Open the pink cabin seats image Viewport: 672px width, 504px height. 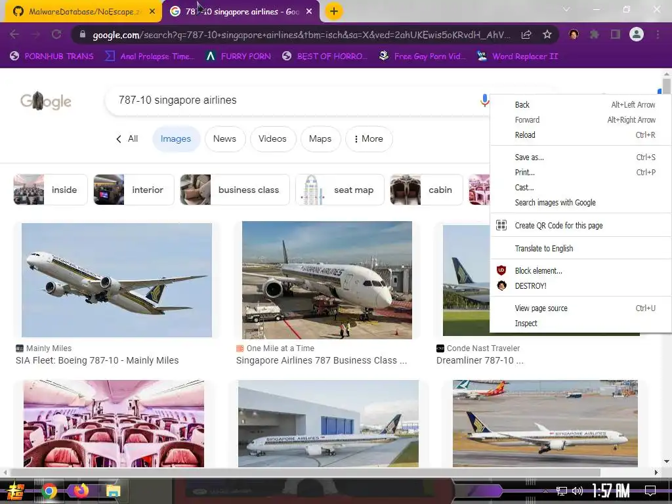pyautogui.click(x=114, y=423)
